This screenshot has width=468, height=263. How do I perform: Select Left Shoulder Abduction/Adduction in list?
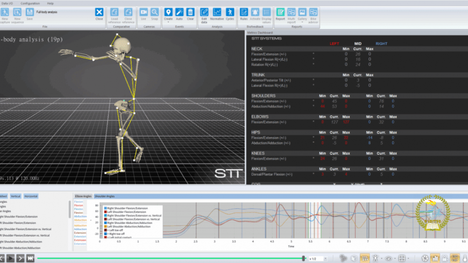click(20, 248)
